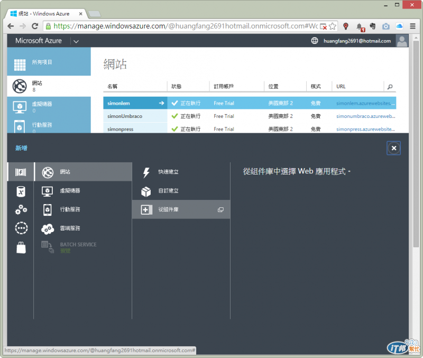Select the simonpress website row
Image resolution: width=423 pixels, height=358 pixels.
(250, 128)
